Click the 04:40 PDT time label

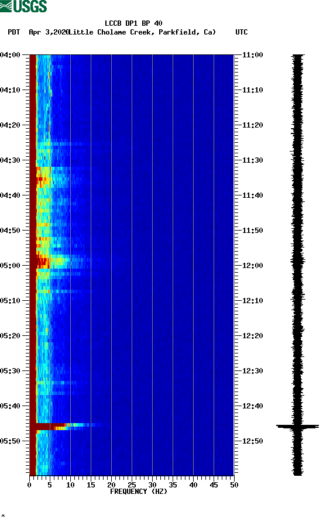point(11,195)
